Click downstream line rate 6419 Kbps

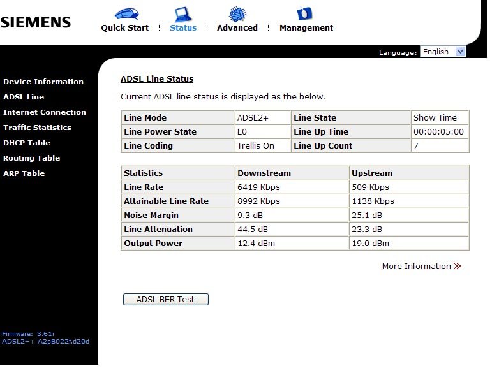pos(258,187)
